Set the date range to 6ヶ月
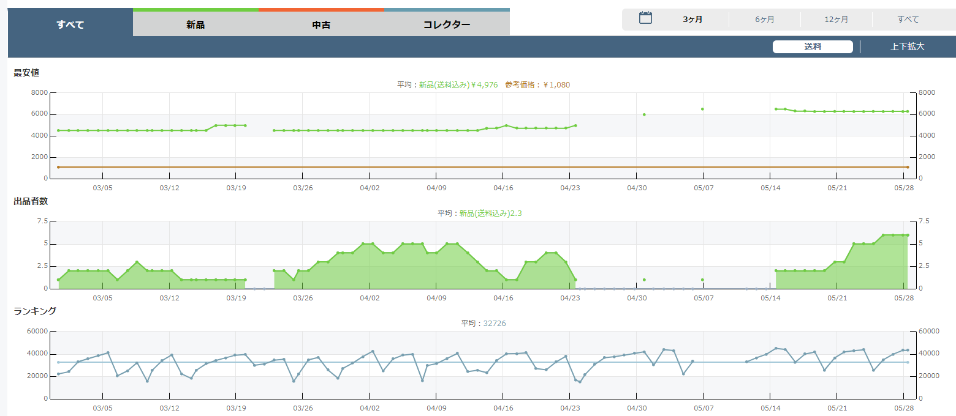Screen dimensions: 956x416 (764, 20)
